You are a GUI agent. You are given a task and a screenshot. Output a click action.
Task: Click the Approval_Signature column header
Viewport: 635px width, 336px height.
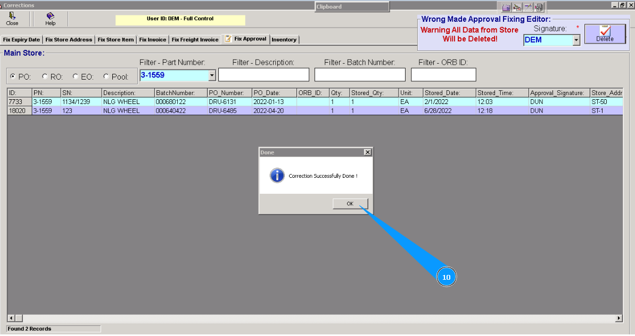559,93
